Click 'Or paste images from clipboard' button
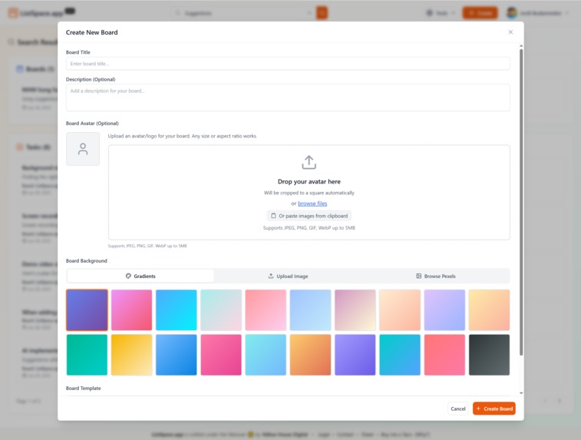This screenshot has height=440, width=581. [309, 216]
